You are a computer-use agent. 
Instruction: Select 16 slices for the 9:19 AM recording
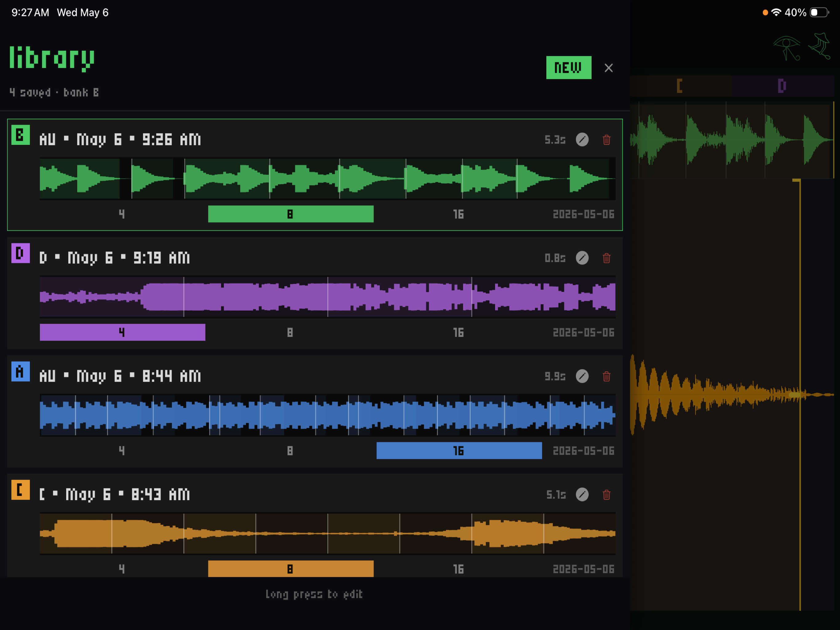pos(459,332)
